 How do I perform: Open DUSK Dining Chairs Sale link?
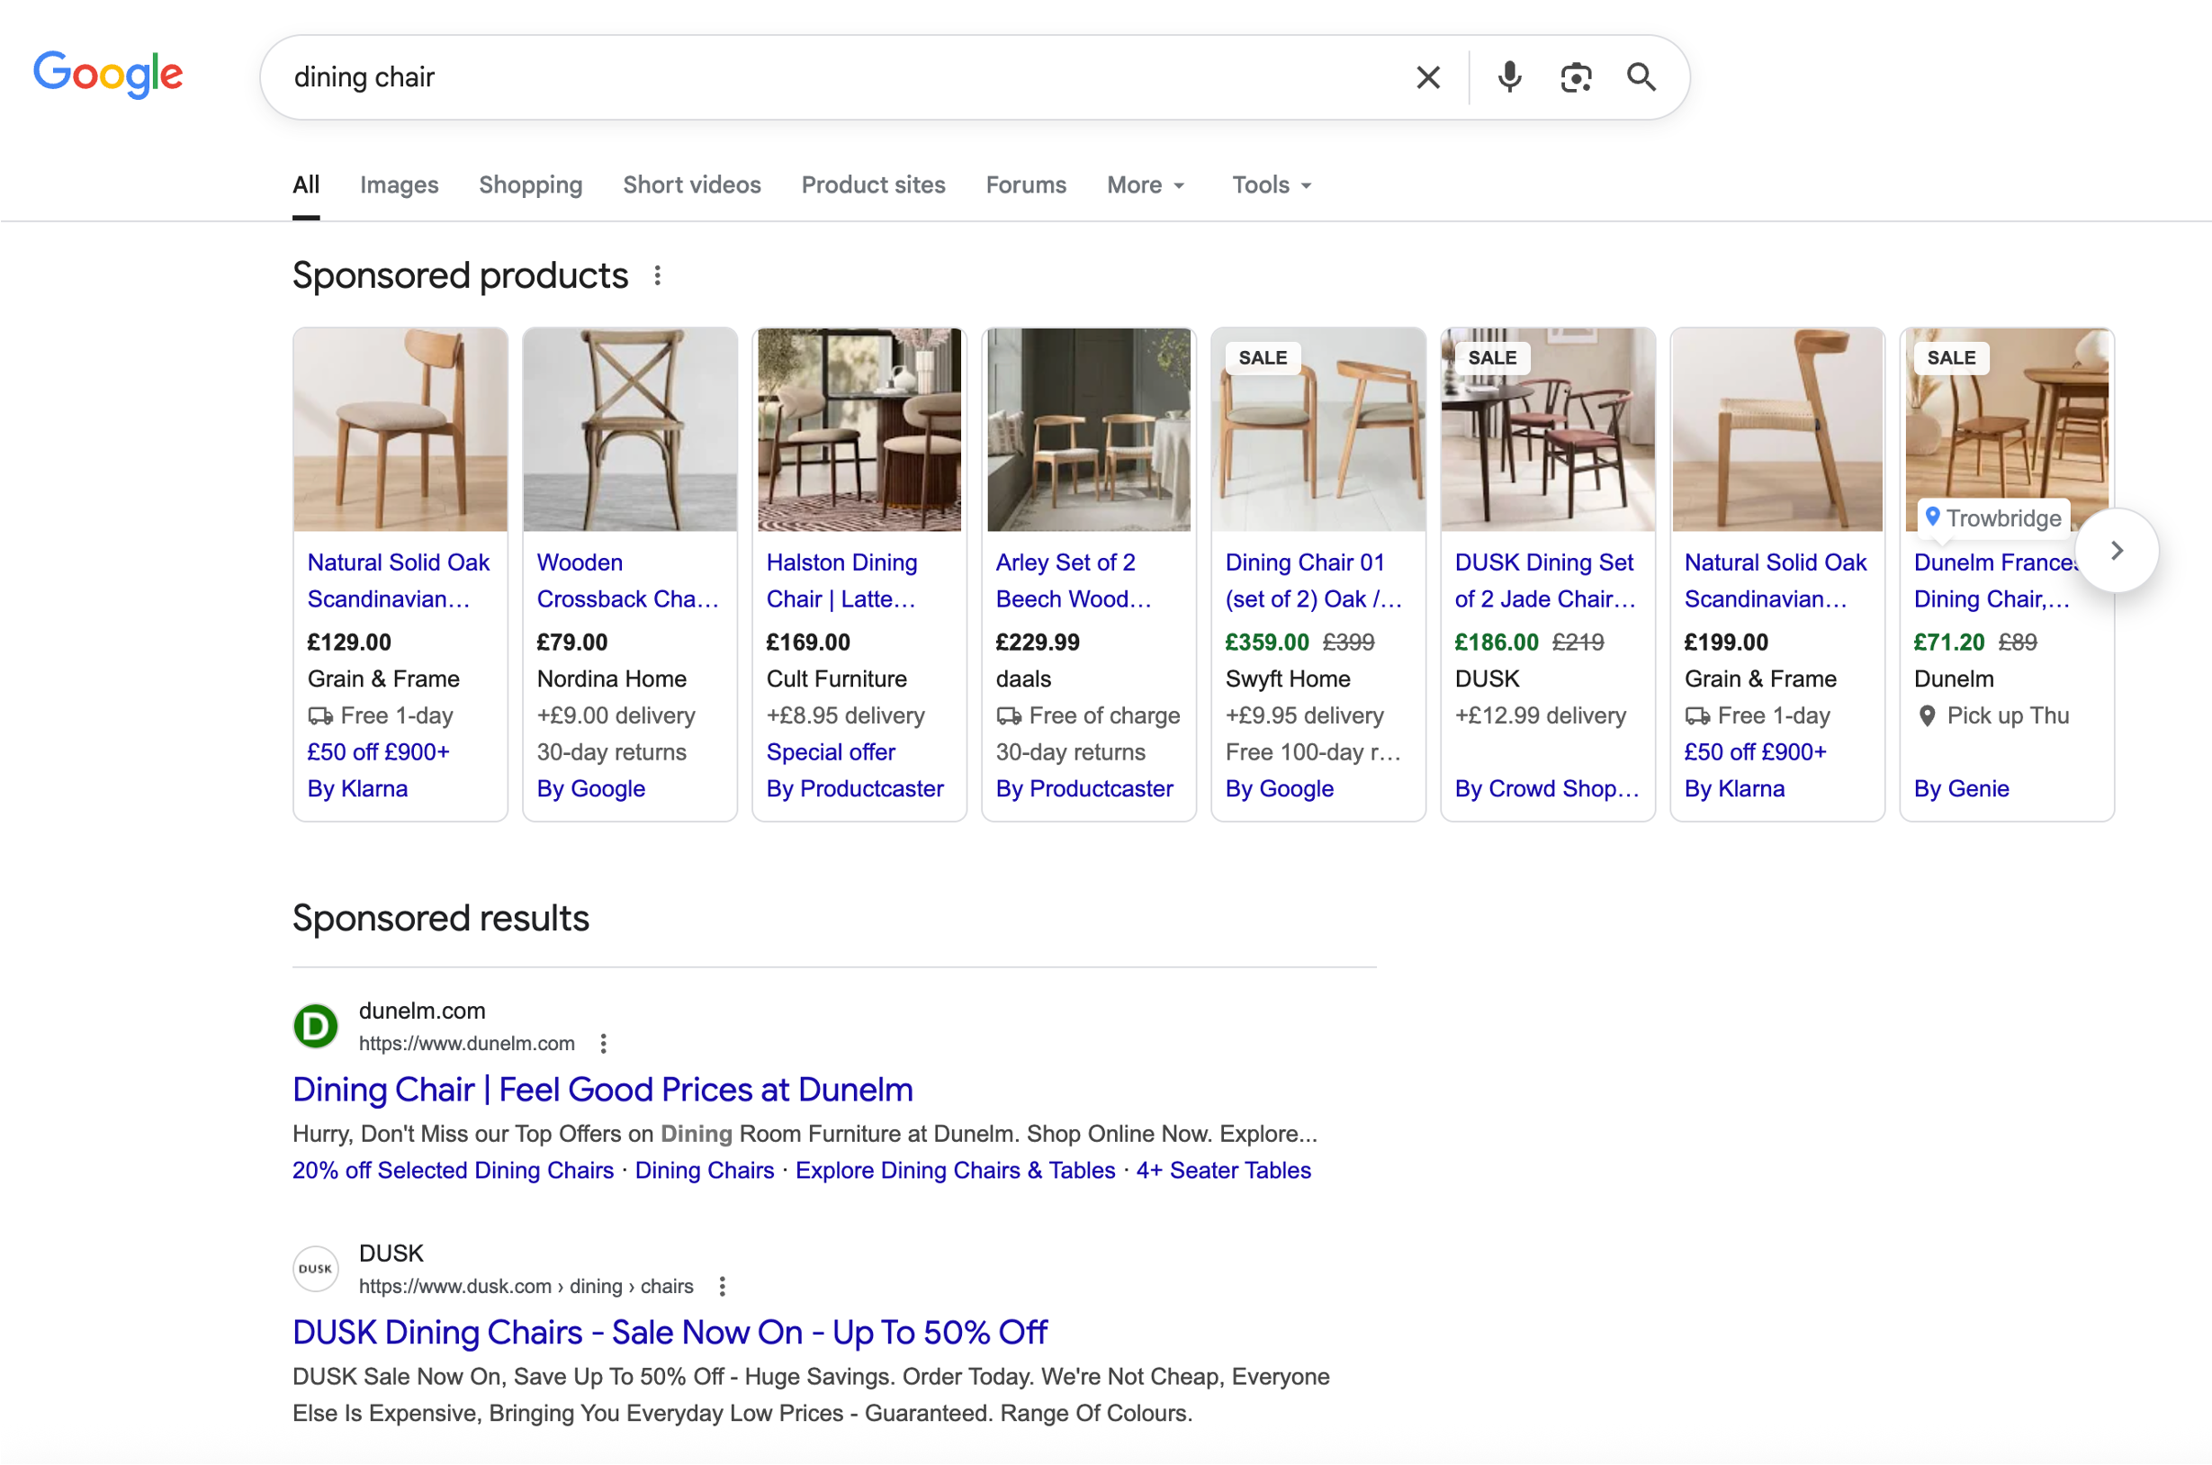click(x=670, y=1333)
